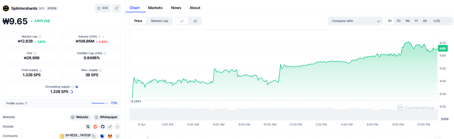Screen dimensions: 454x139
Task: Click the ₩28.96B FDV value
Action: 31,58
